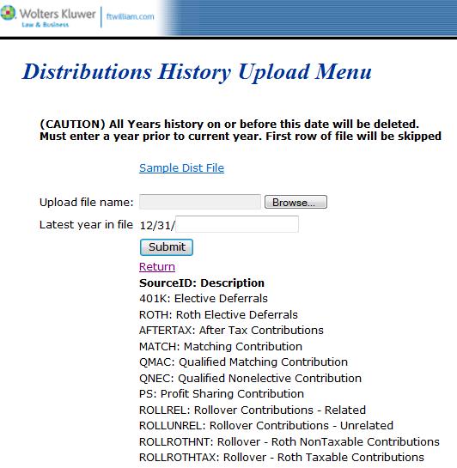Click the Latest year in file input box
Screen dimensions: 457x468
click(237, 224)
